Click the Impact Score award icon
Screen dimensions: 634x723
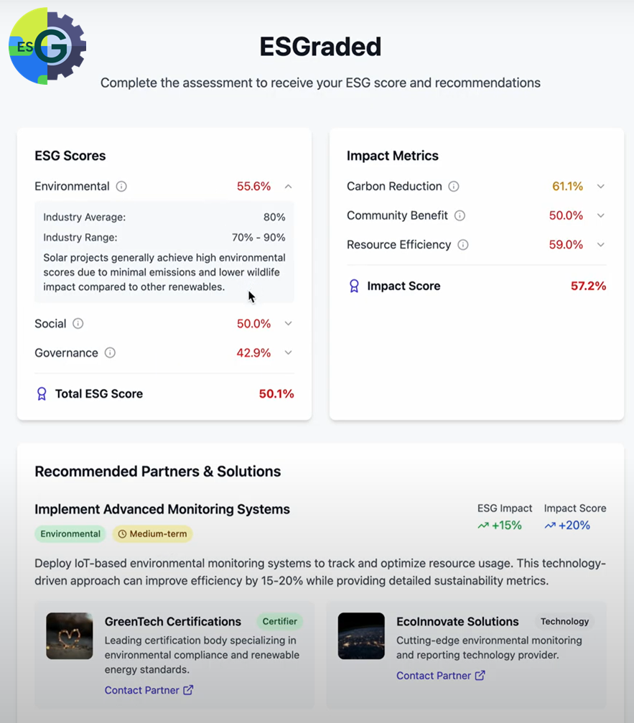354,286
